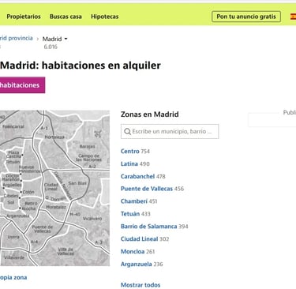296x289 pixels.
Task: Click Moratalaz label on the map
Action: [x=56, y=207]
